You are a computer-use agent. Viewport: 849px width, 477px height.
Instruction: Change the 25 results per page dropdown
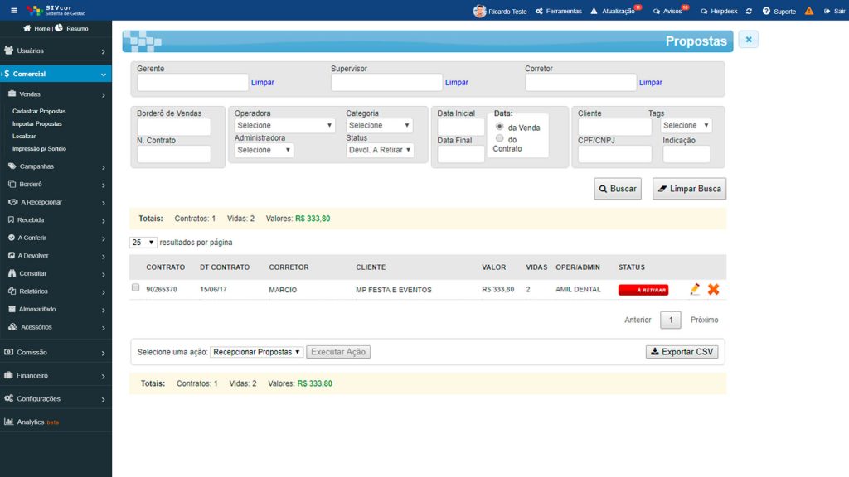click(143, 243)
